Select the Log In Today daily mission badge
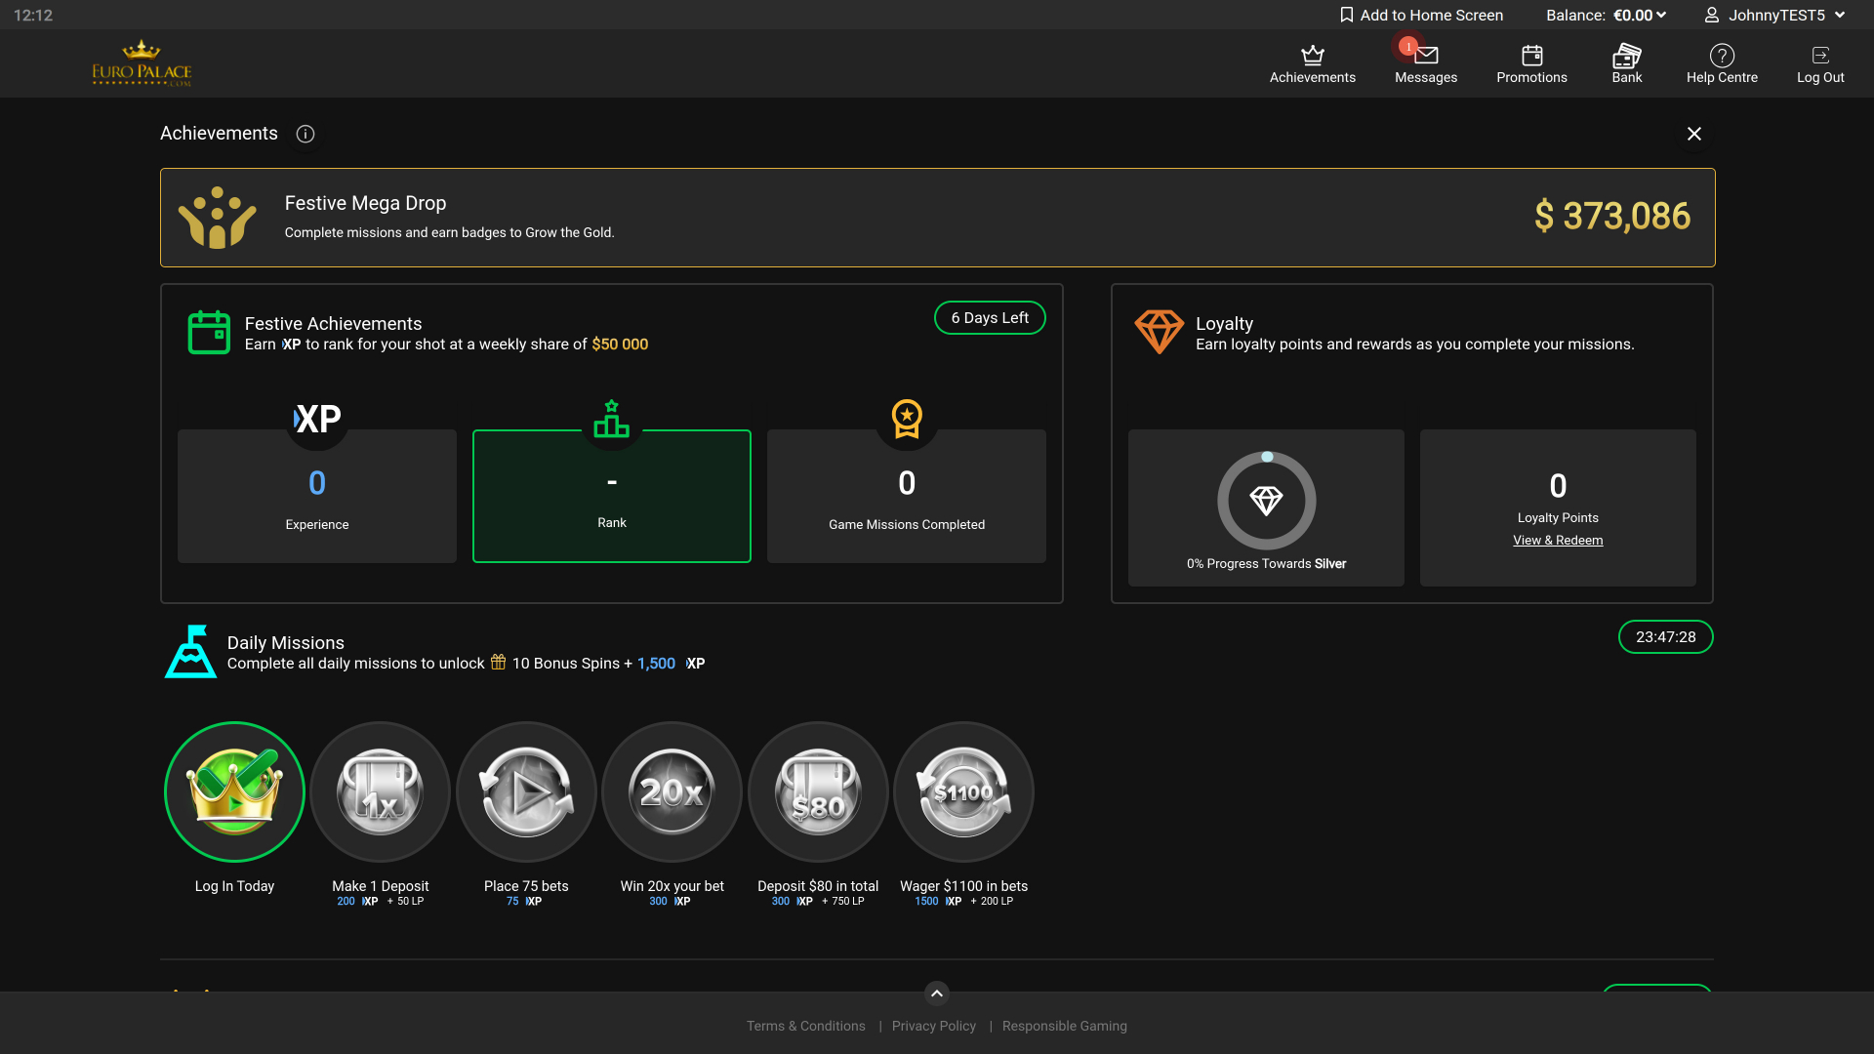This screenshot has height=1054, width=1874. click(x=233, y=791)
